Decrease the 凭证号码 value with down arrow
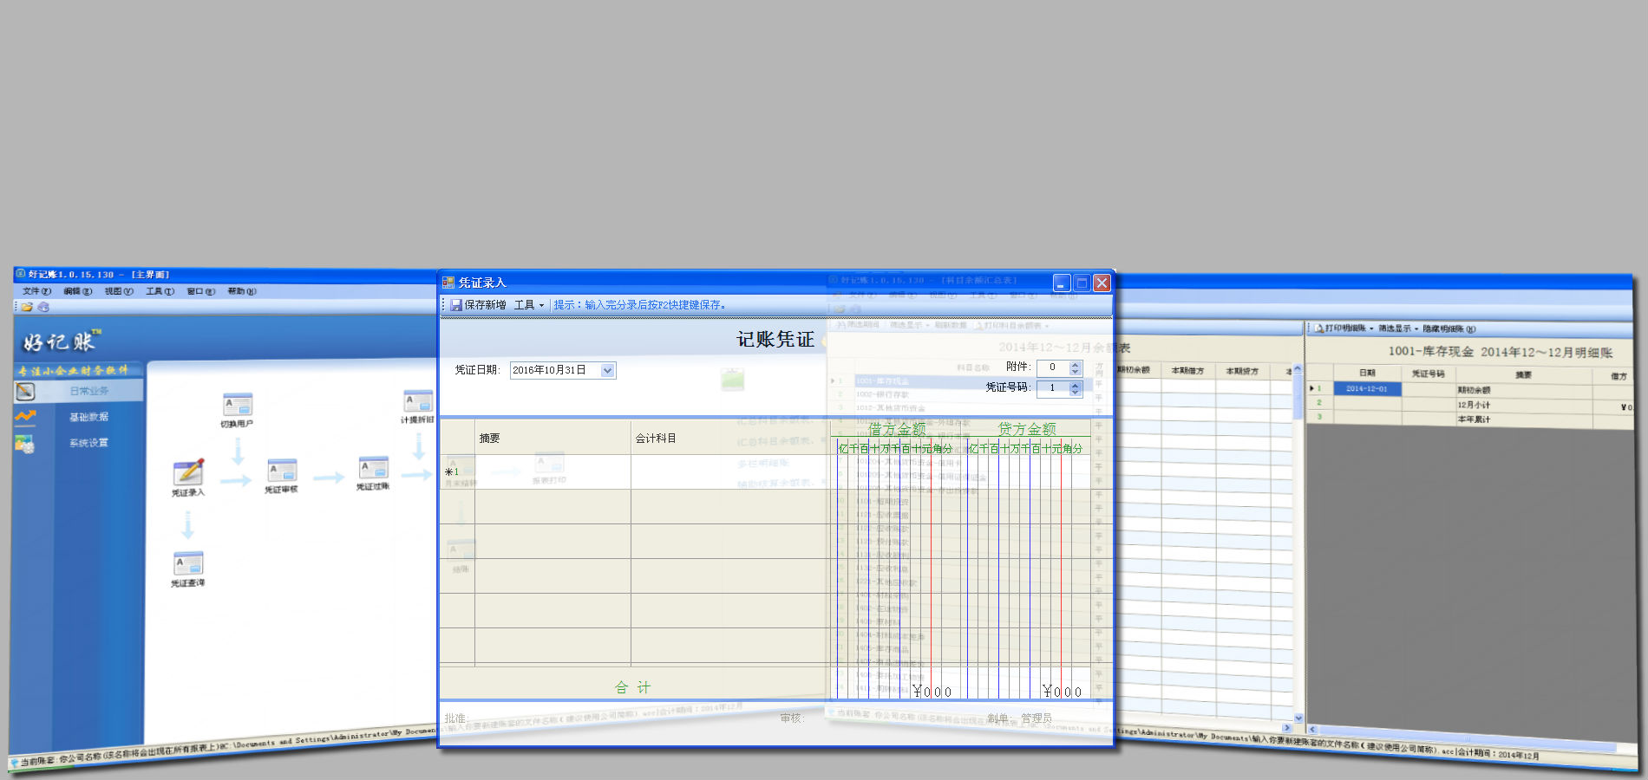The height and width of the screenshot is (780, 1648). tap(1076, 392)
